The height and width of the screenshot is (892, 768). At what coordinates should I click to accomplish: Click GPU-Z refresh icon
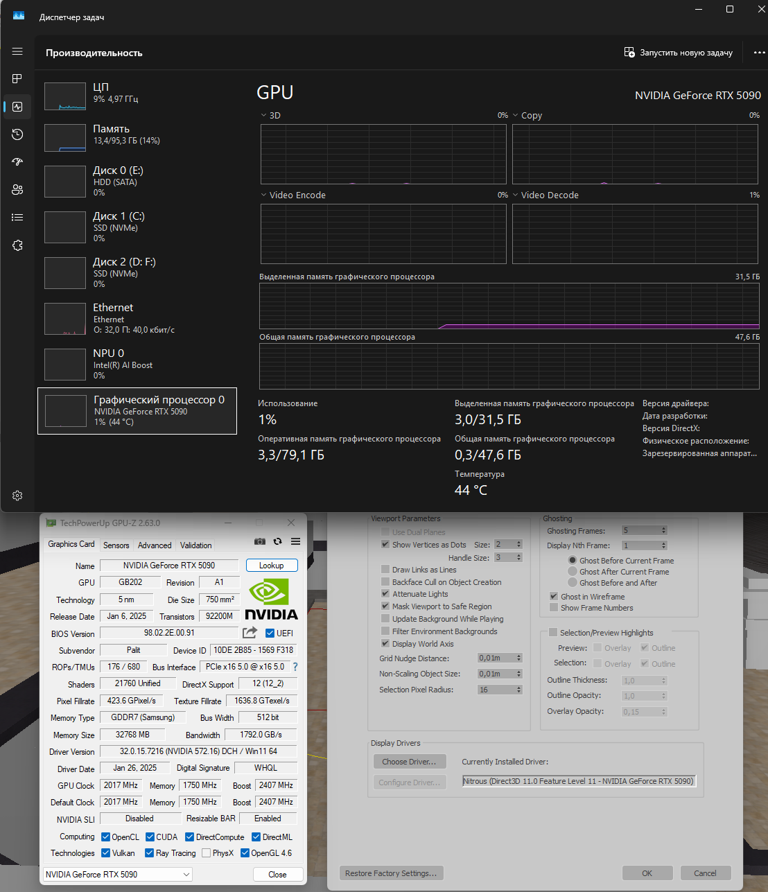click(x=277, y=541)
